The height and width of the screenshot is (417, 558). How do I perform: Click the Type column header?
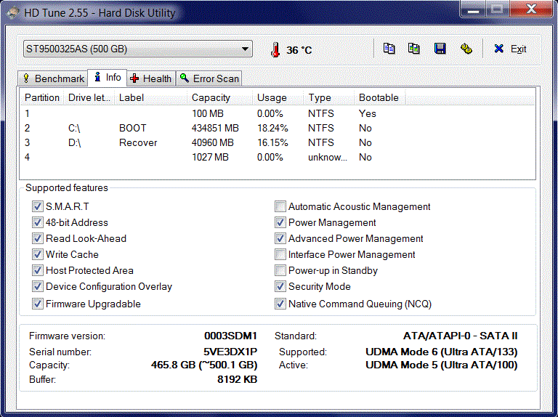(329, 97)
